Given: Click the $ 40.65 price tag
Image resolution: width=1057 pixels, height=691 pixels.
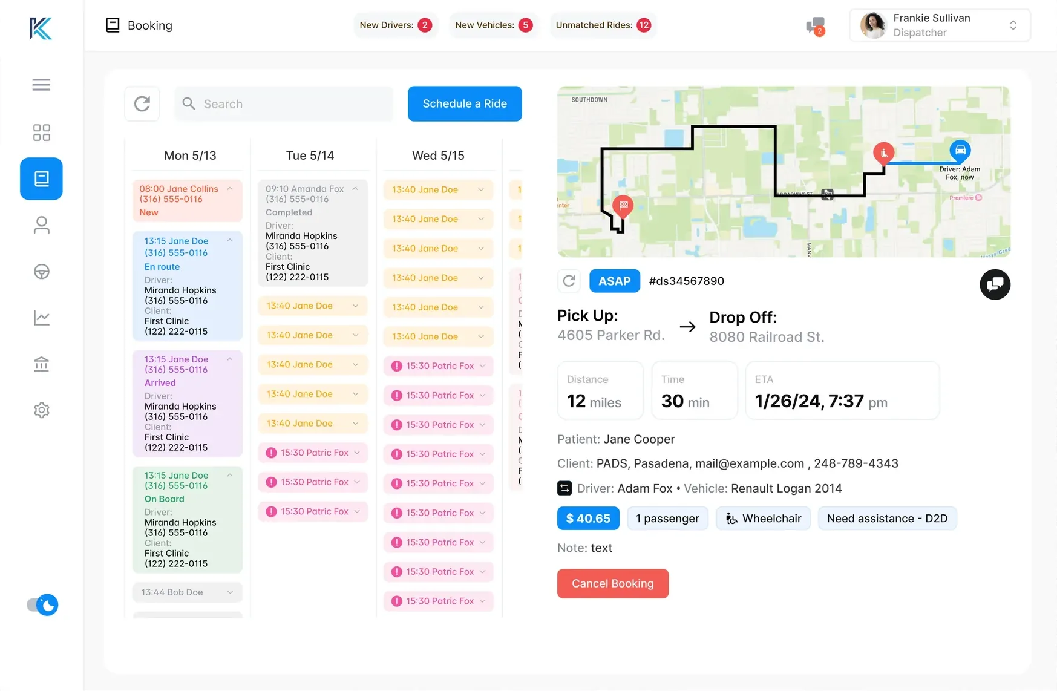Looking at the screenshot, I should click(588, 519).
